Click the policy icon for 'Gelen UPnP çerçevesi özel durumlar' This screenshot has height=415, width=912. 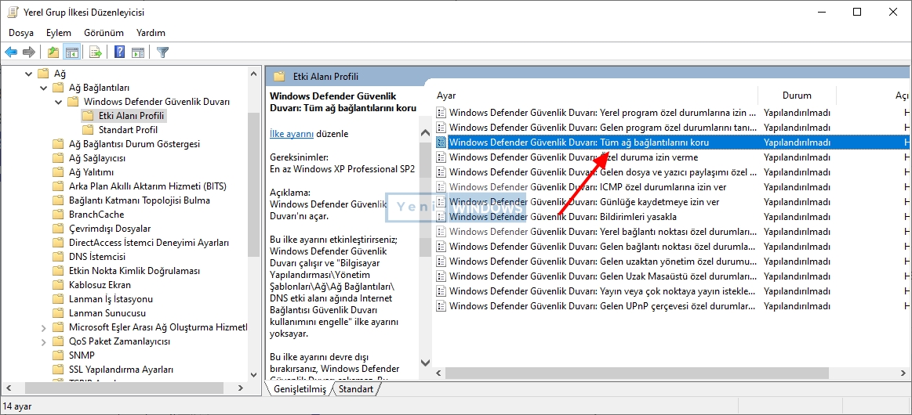[441, 306]
